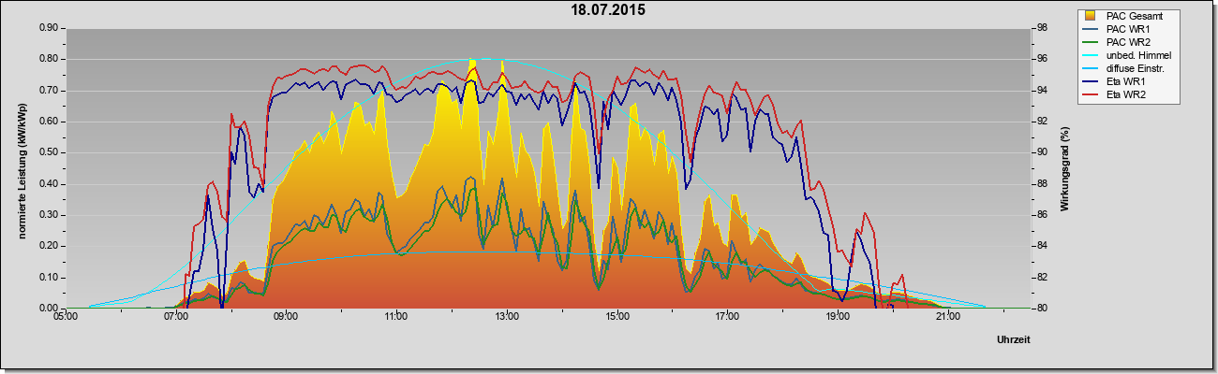1218x374 pixels.
Task: Click the 13:00 time axis label
Action: coord(507,317)
